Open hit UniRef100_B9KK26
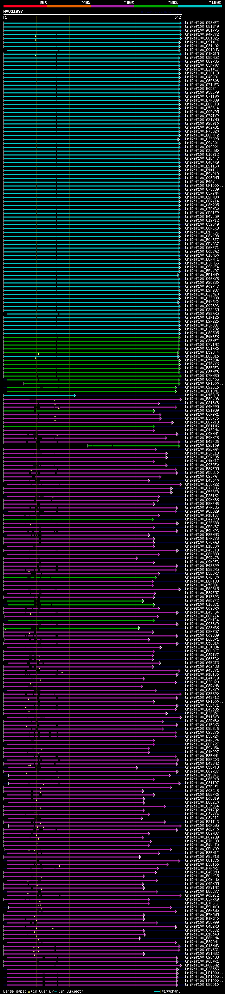This screenshot has height=994, width=225. (202, 438)
